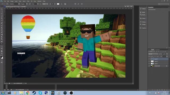Open Google Chrome from taskbar
Image resolution: width=170 pixels, height=95 pixels.
coord(28,93)
